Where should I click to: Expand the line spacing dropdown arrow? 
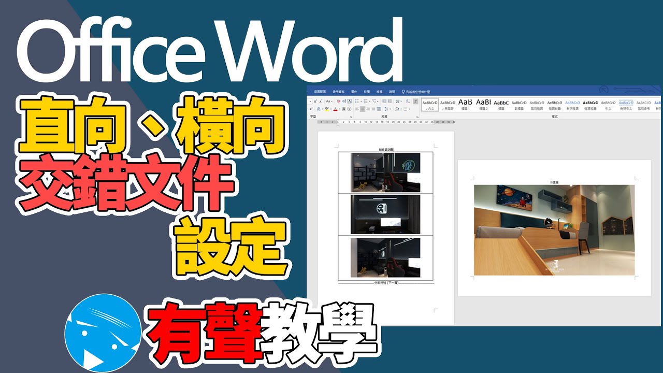390,109
